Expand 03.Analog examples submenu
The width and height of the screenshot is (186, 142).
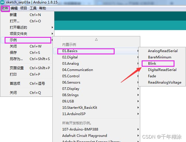point(96,64)
